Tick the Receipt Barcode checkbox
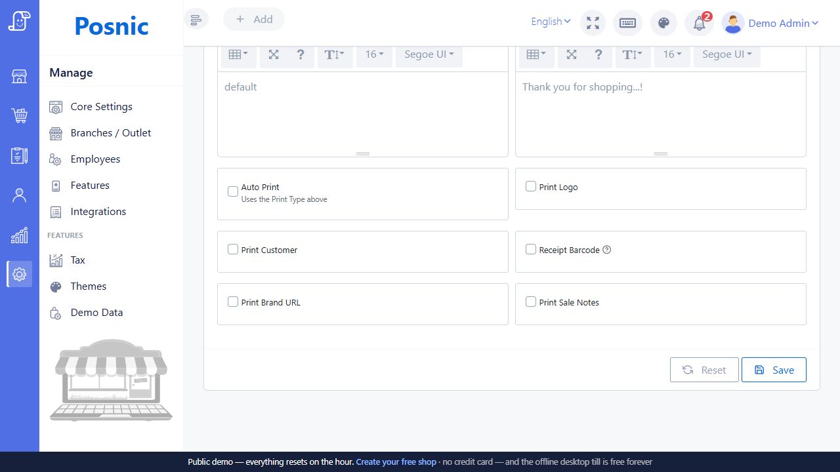Viewport: 840px width, 472px height. (531, 249)
